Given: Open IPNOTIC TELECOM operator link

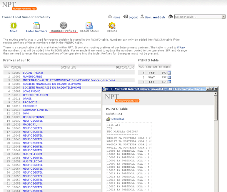Looking at the screenshot, I should pyautogui.click(x=35, y=95).
